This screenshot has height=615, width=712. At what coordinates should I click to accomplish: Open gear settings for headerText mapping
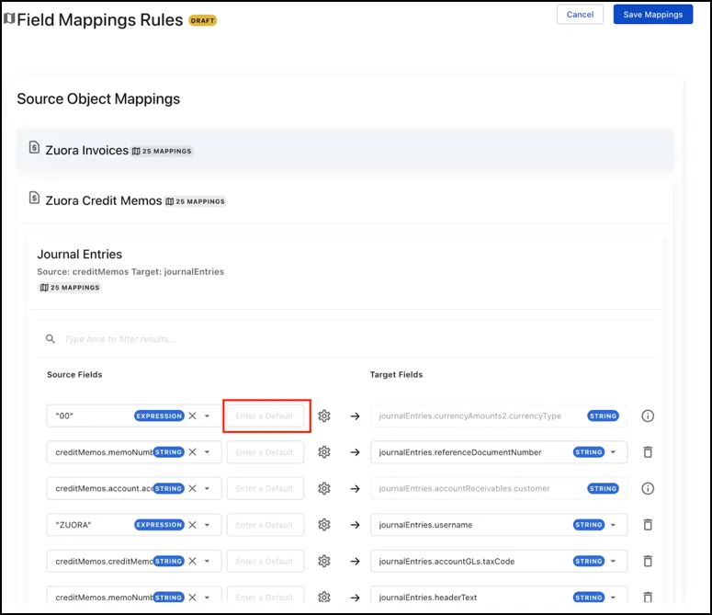point(324,598)
